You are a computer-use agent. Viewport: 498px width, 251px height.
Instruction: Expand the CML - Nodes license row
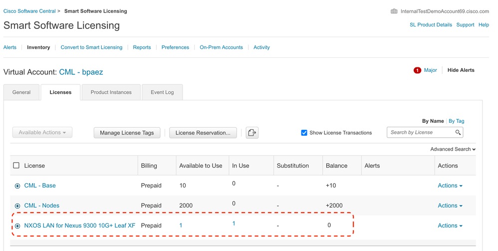pos(17,206)
